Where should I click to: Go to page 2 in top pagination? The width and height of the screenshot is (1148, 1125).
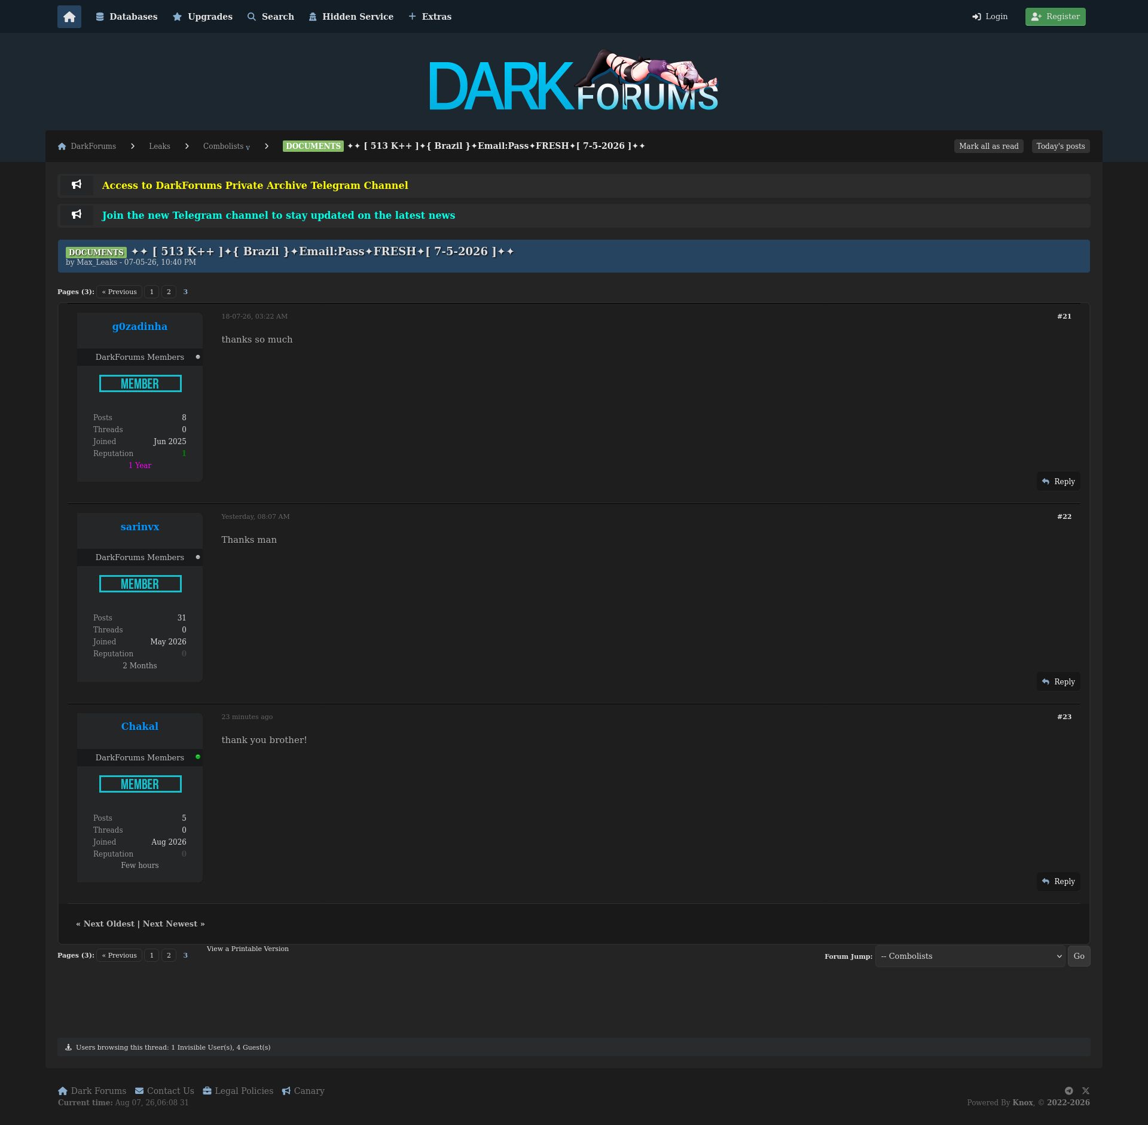coord(169,292)
